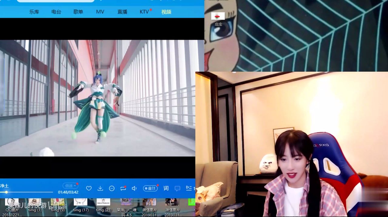Click the heart favorite icon

point(89,188)
